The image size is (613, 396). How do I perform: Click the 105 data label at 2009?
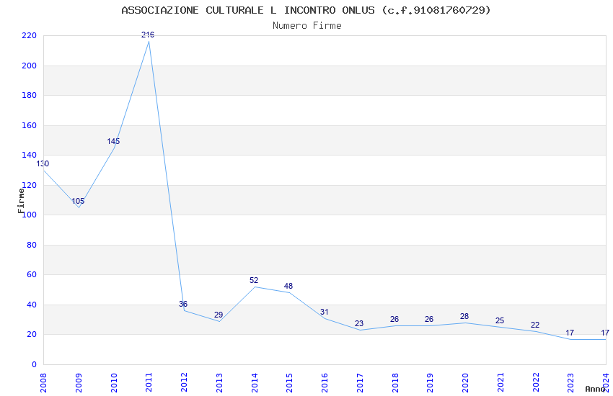pyautogui.click(x=78, y=202)
